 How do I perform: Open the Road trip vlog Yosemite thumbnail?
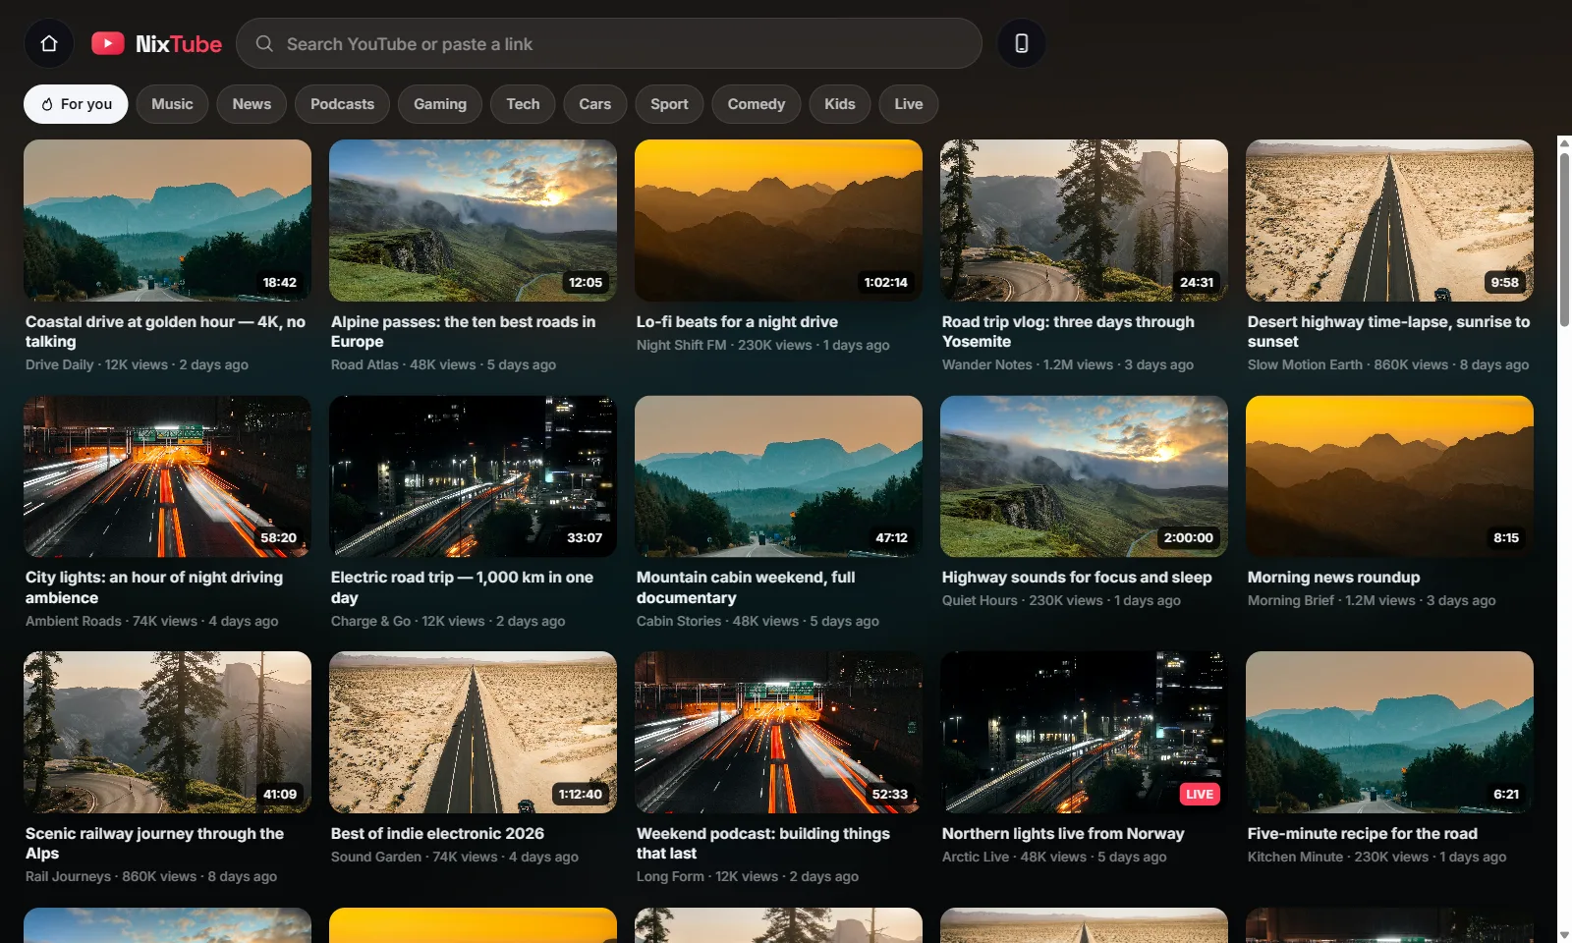coord(1084,220)
